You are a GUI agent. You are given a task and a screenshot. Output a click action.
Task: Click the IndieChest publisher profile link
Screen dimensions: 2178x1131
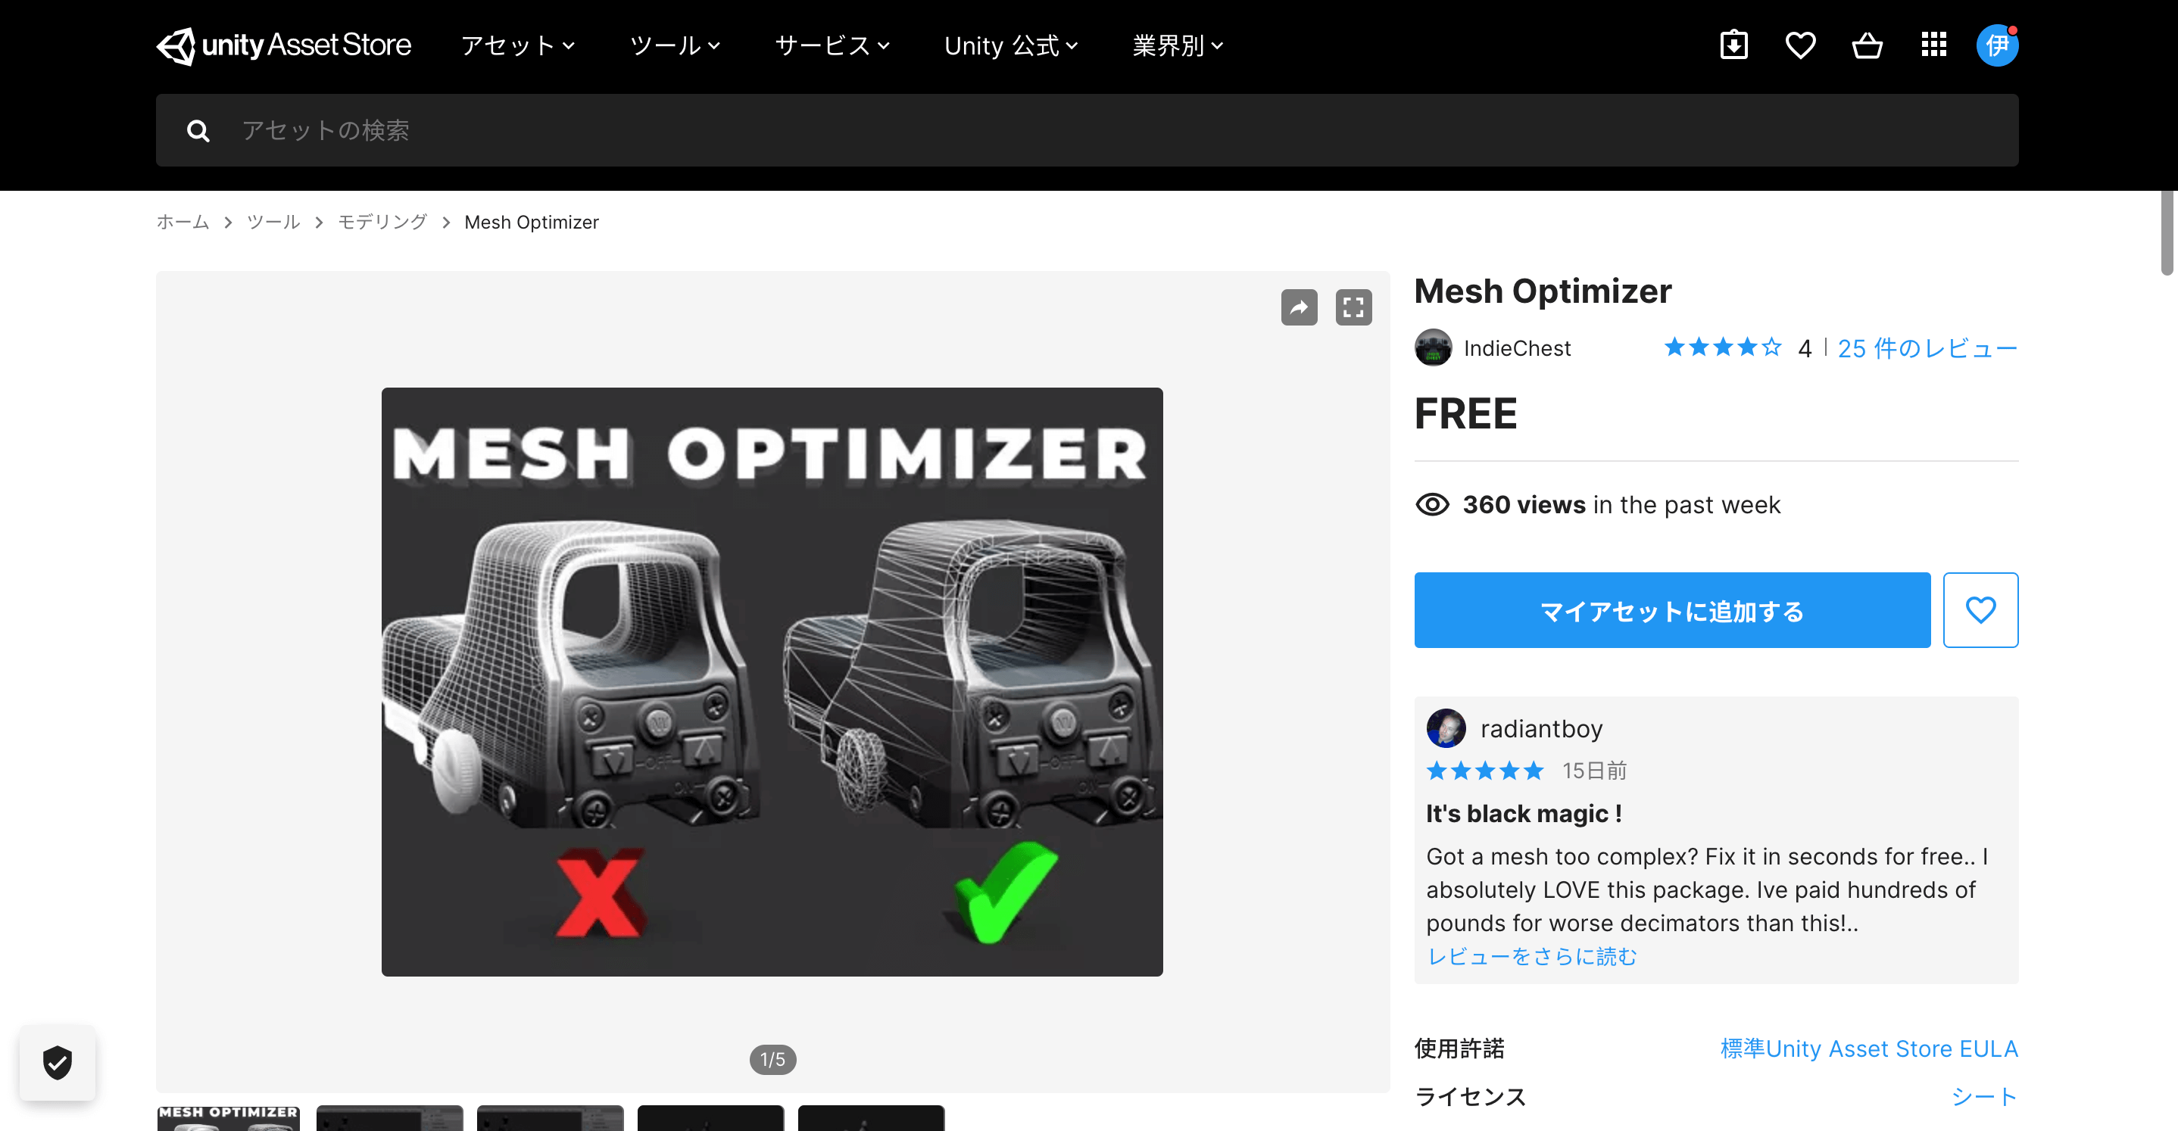tap(1517, 347)
